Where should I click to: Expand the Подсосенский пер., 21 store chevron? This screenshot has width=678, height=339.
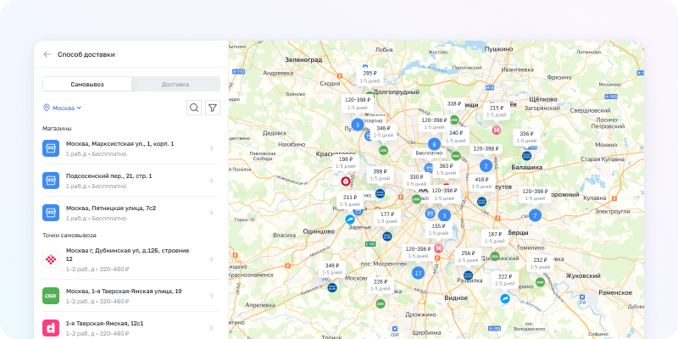coord(211,181)
